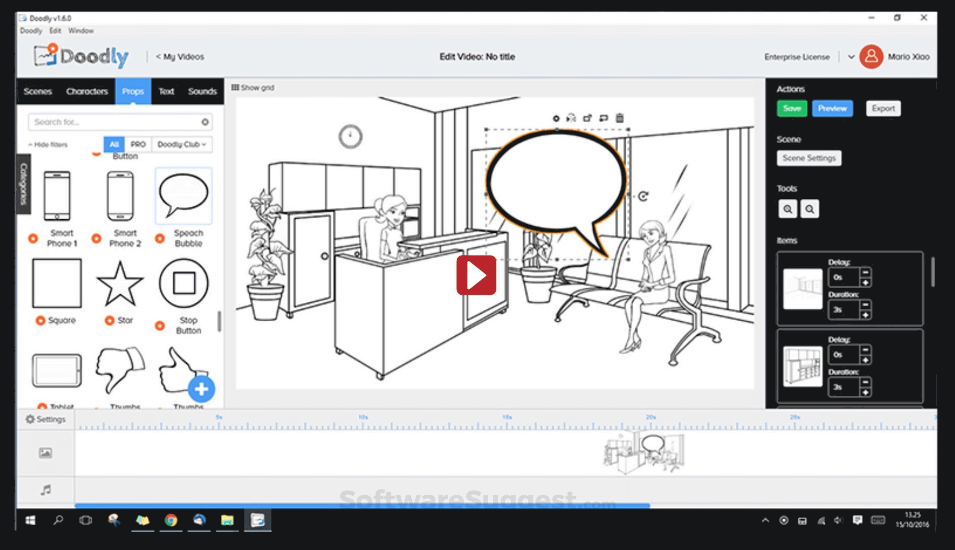Open settings gear of selected speech bubble

[556, 118]
